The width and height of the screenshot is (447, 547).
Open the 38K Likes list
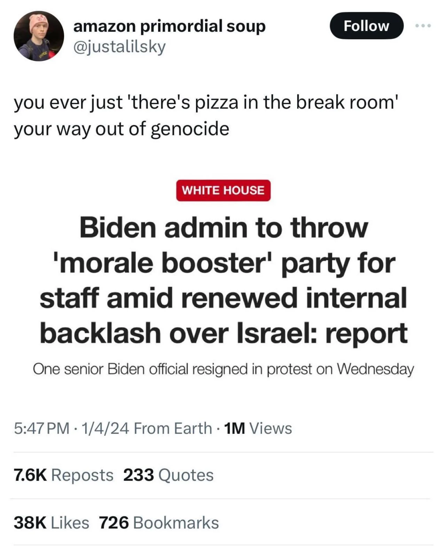(x=52, y=523)
